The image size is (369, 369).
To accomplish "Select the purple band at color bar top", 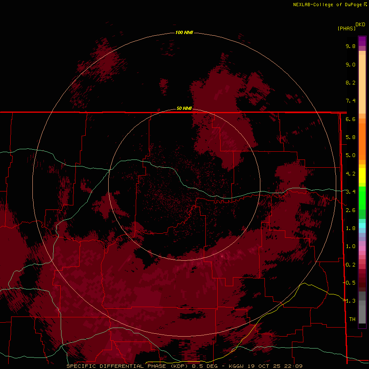I will tap(362, 41).
